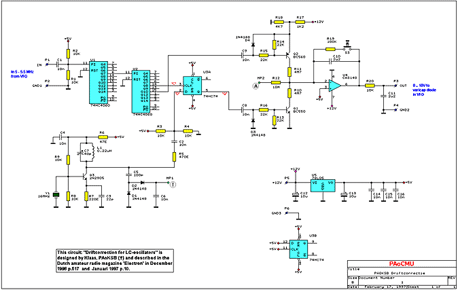Select the U2 74HC4060 counter chip
The image size is (458, 290).
pyautogui.click(x=141, y=92)
